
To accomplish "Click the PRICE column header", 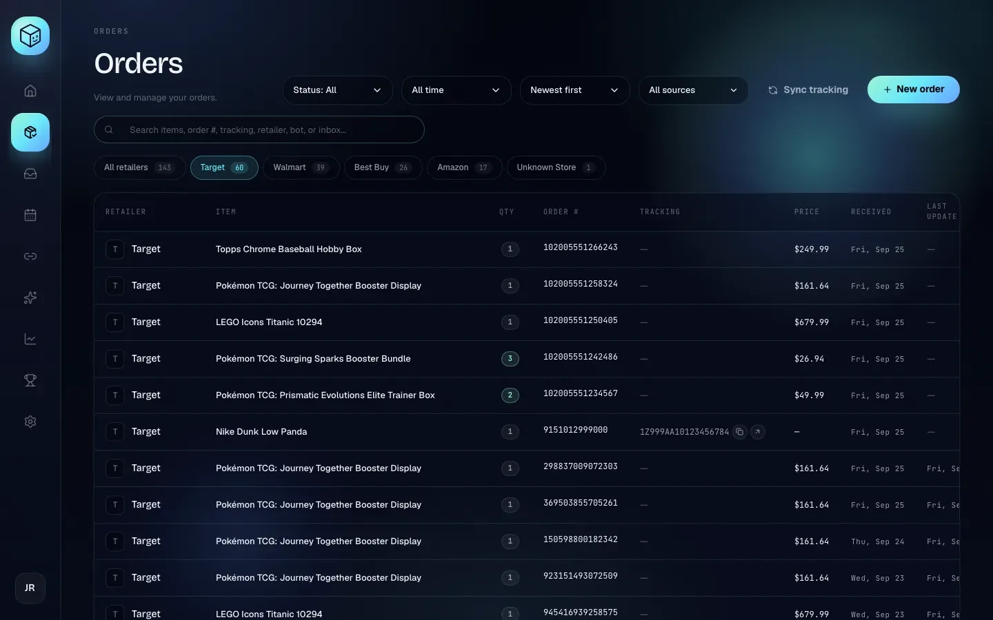I will pos(807,212).
